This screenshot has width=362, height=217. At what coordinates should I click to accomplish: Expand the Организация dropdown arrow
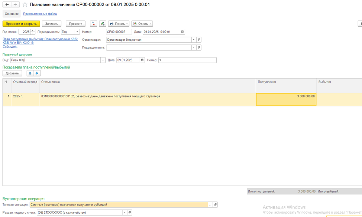pyautogui.click(x=194, y=40)
